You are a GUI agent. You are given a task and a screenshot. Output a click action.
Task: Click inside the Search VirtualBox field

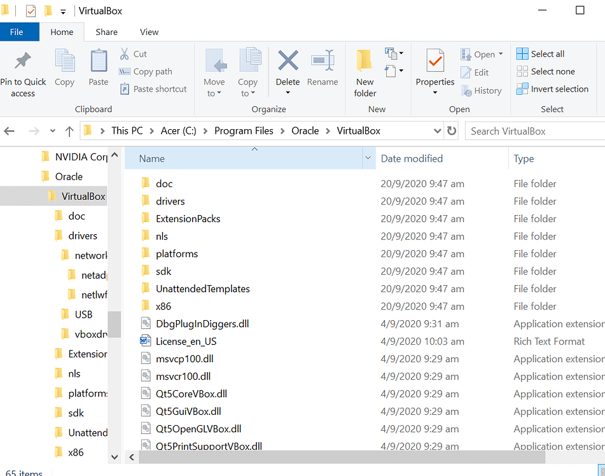(534, 130)
